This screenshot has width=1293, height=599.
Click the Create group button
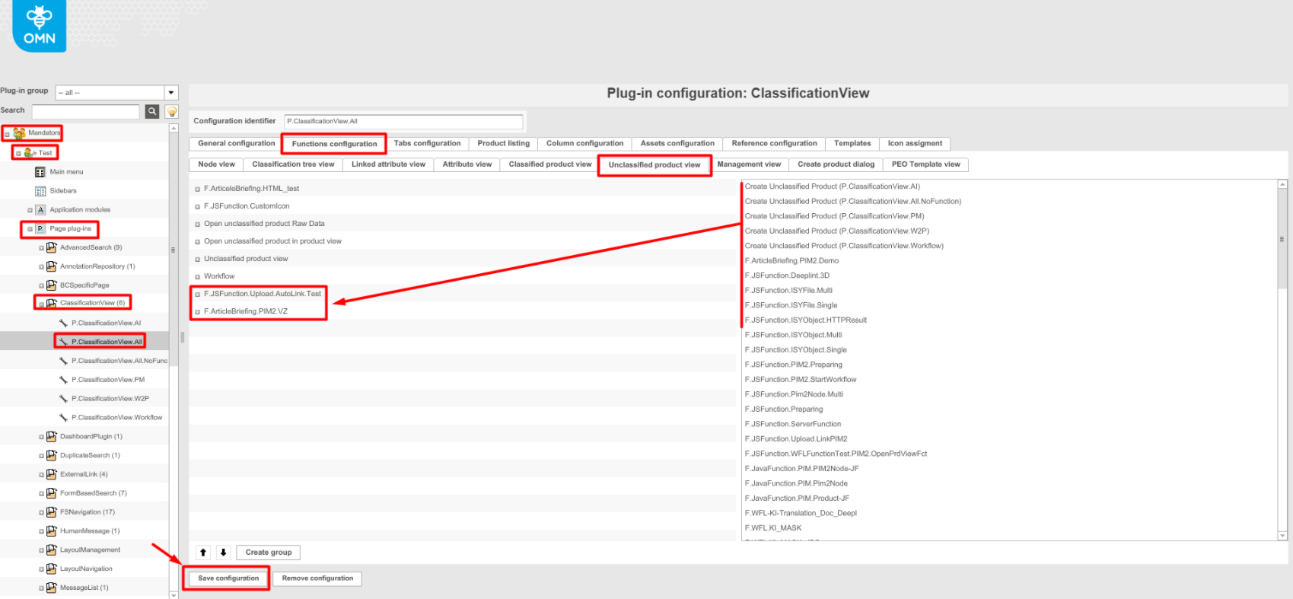coord(268,553)
